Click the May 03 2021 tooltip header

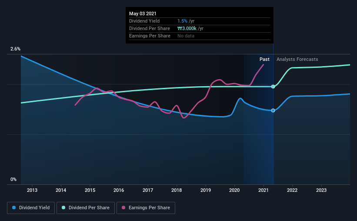click(x=143, y=13)
